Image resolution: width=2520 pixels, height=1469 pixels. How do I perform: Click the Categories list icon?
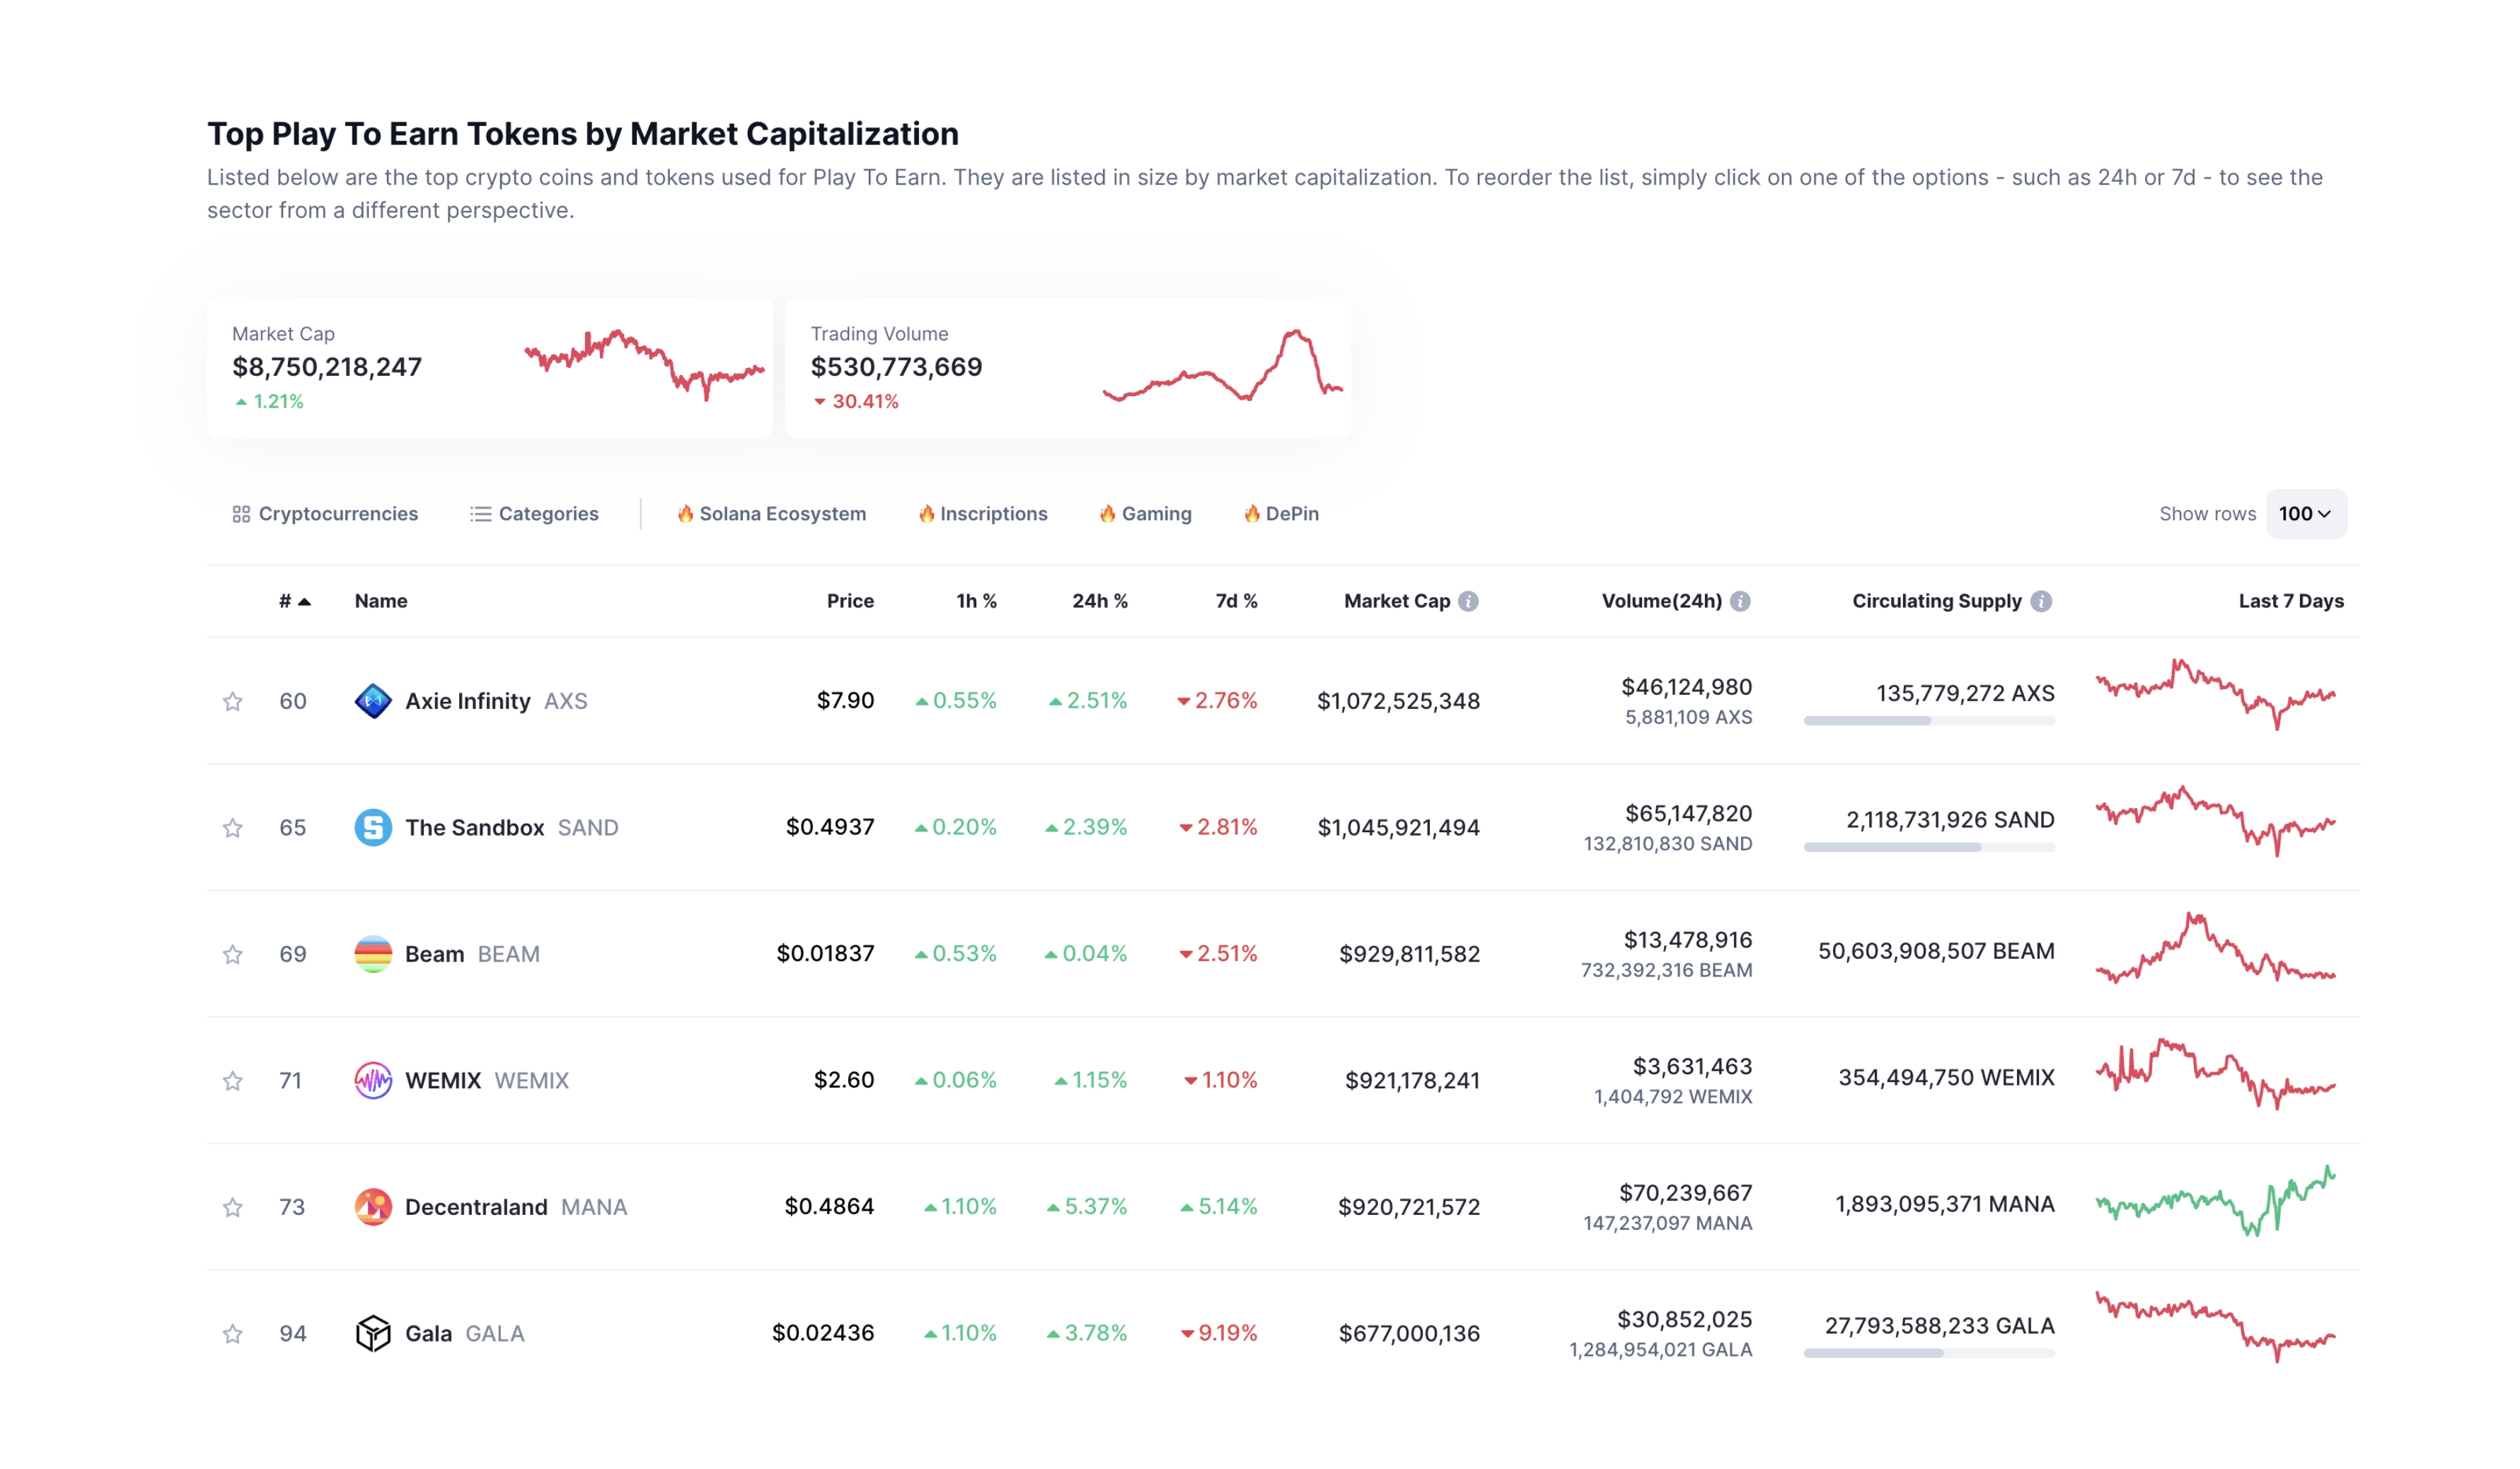coord(481,514)
